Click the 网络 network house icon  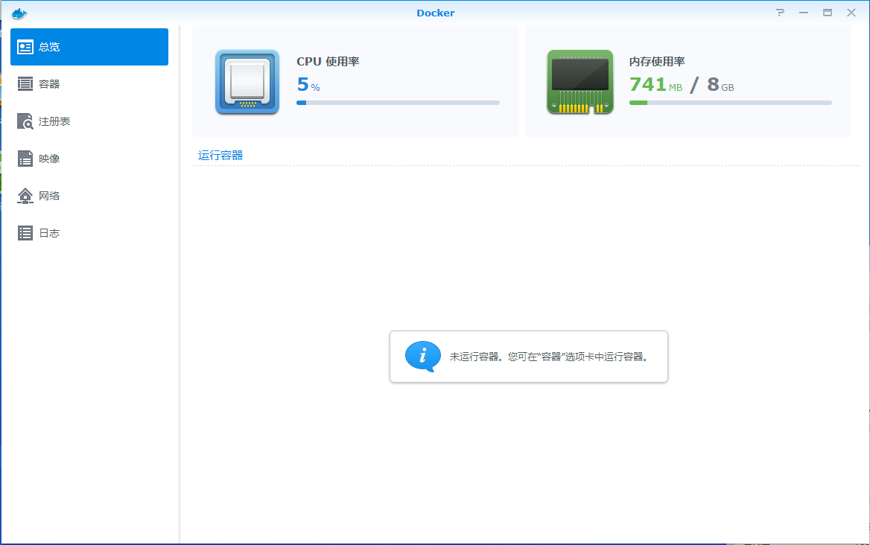click(x=25, y=196)
